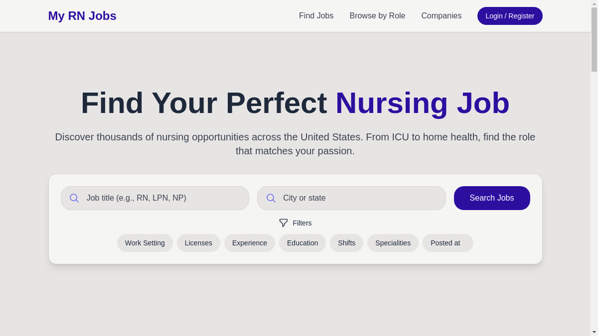The image size is (598, 336).
Task: Click the magnifier icon in City field
Action: click(271, 198)
